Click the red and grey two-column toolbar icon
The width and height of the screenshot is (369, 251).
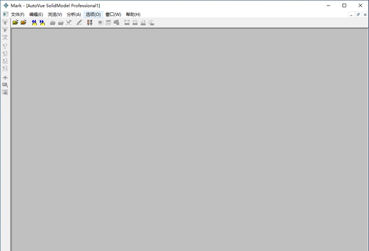coord(90,23)
